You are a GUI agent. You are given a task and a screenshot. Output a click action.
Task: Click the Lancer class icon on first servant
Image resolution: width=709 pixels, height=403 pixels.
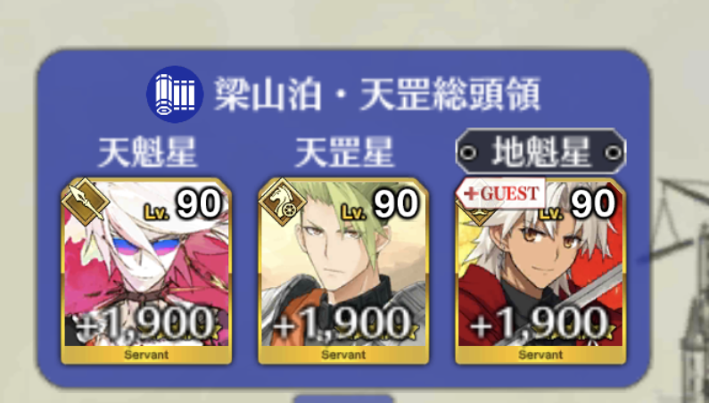(x=86, y=201)
